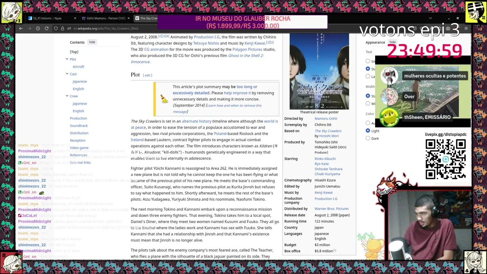
Task: Choose the Light color theme
Action: 368,131
